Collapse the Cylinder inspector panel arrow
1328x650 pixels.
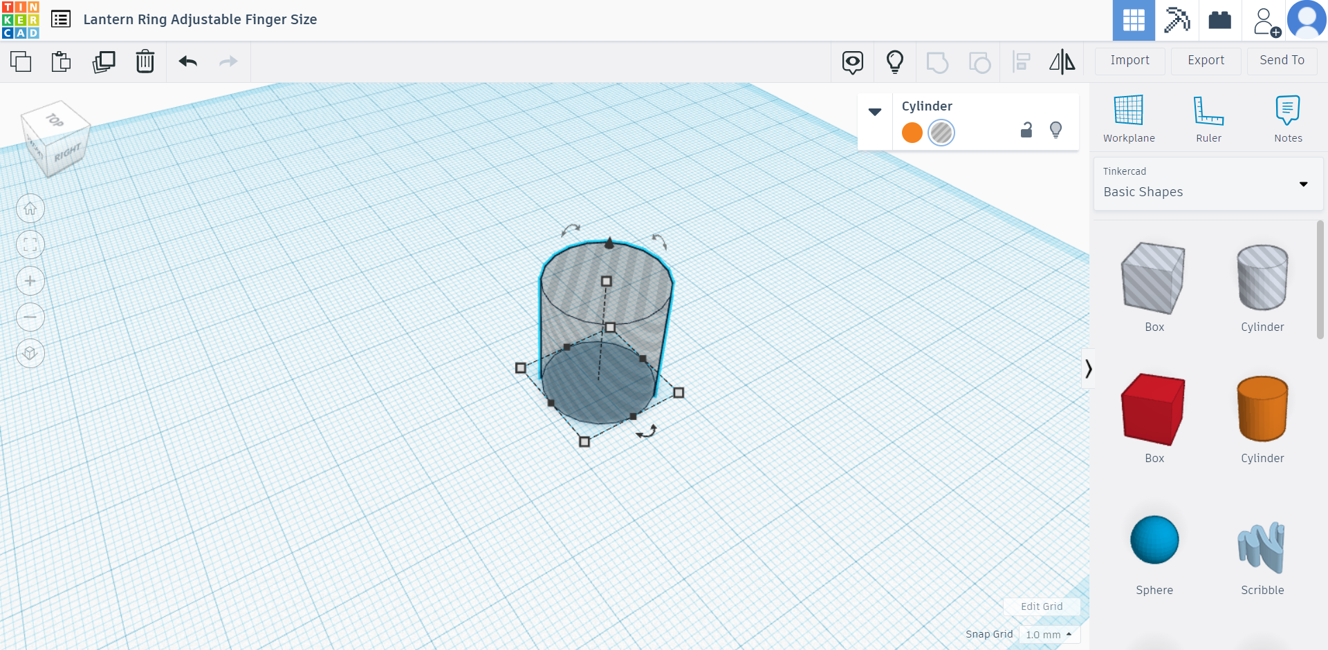coord(875,111)
